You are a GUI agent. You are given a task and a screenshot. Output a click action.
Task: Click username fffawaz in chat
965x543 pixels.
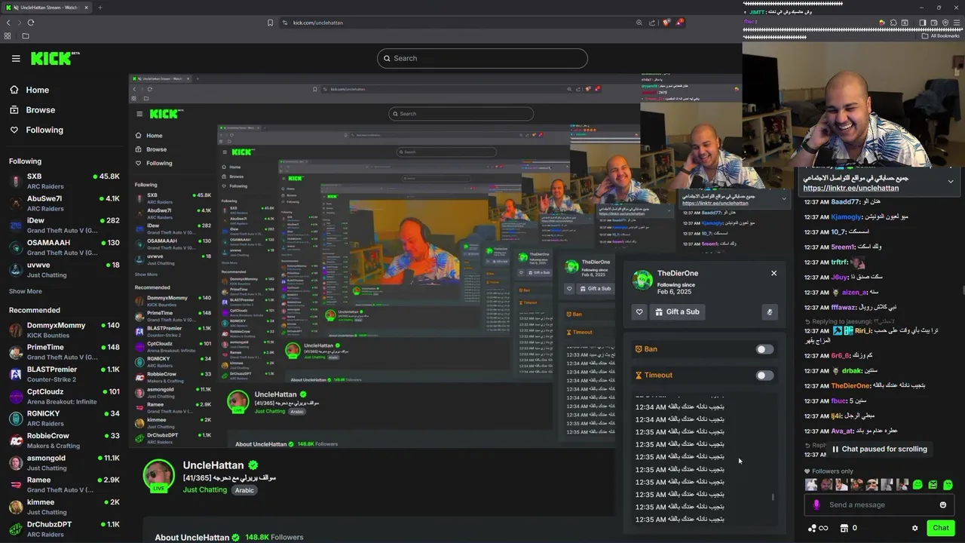point(843,307)
